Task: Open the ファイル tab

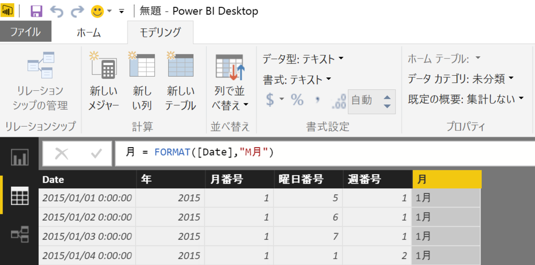Action: point(26,32)
